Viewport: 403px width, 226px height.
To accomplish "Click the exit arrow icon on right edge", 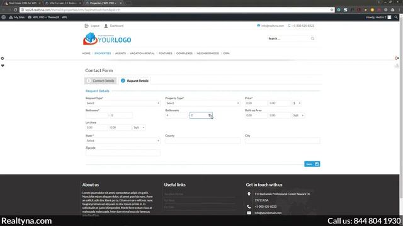I will tap(397, 58).
